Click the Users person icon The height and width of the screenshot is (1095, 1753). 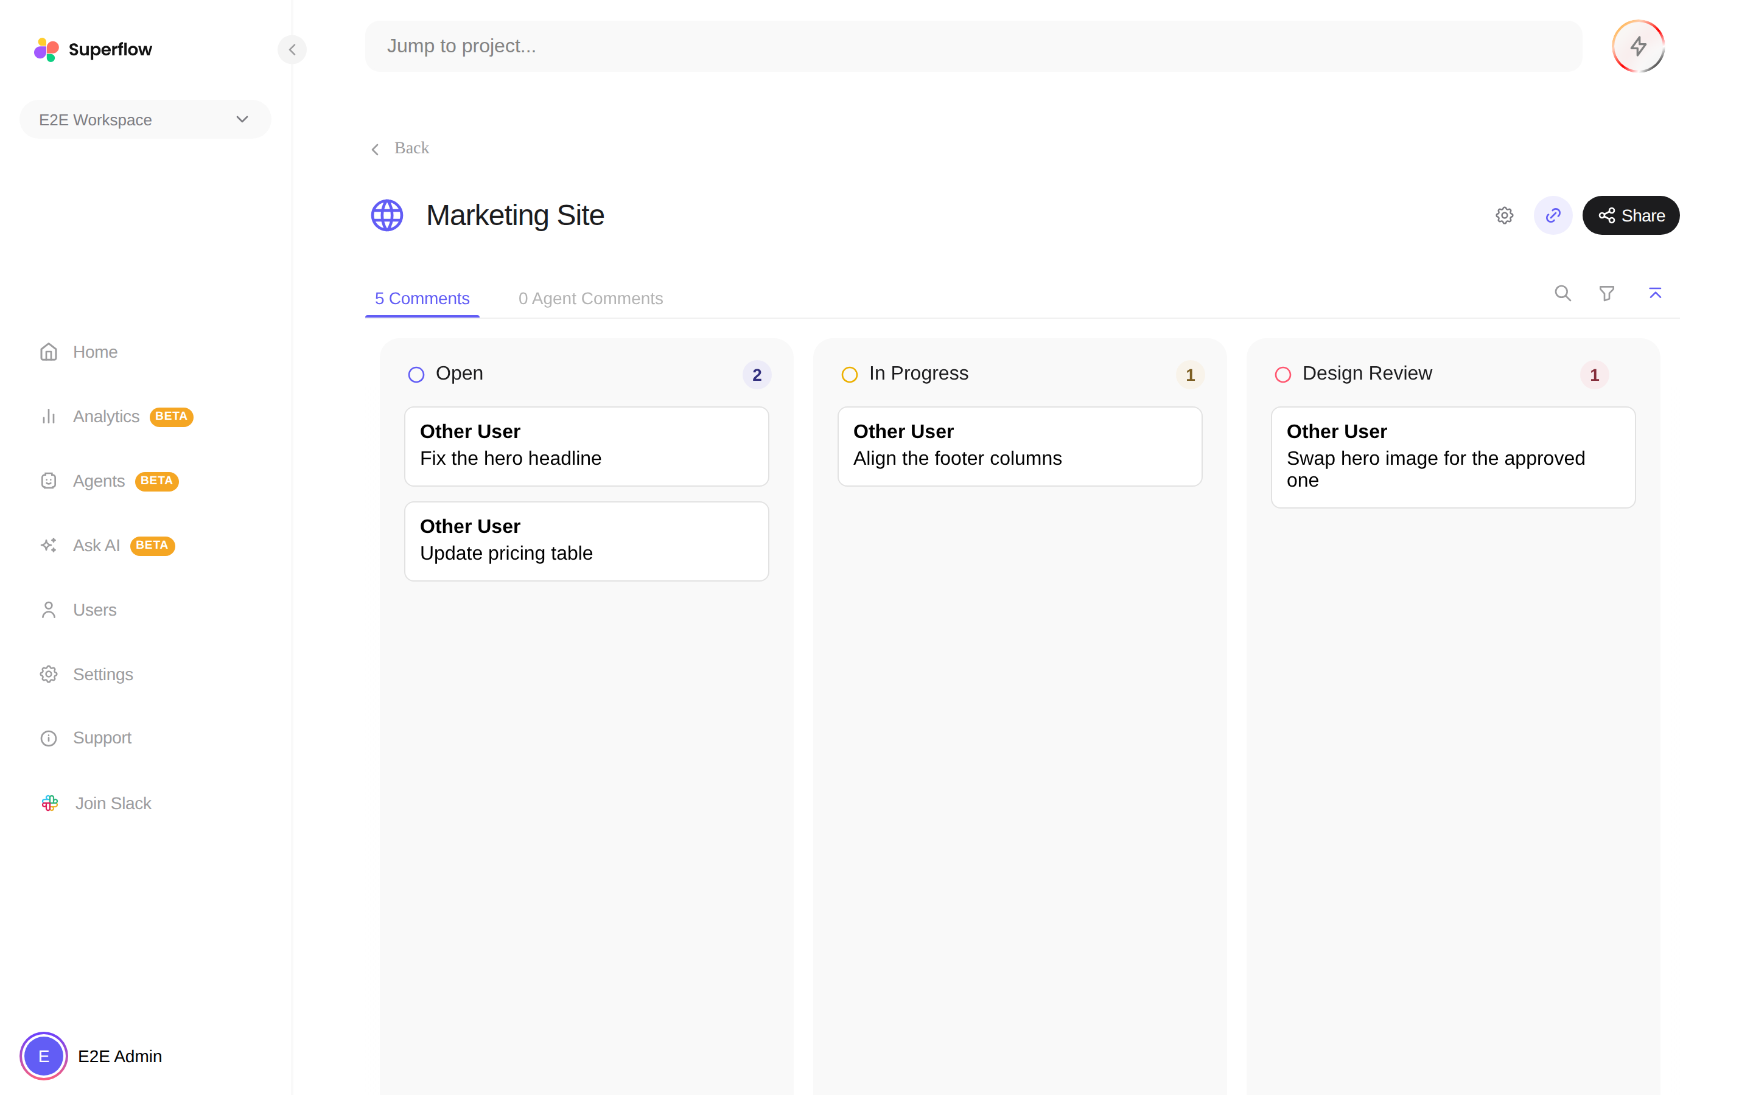coord(49,610)
